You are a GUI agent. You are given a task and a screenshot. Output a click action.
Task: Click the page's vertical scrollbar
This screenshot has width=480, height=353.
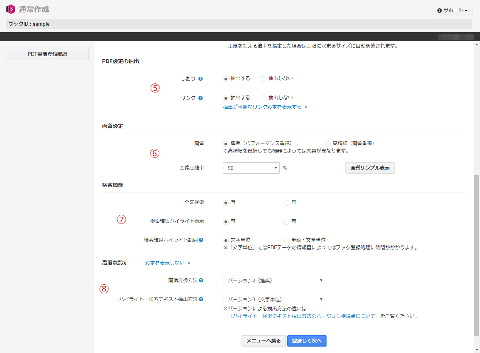(476, 255)
